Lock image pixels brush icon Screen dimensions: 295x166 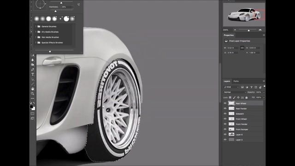[234, 97]
